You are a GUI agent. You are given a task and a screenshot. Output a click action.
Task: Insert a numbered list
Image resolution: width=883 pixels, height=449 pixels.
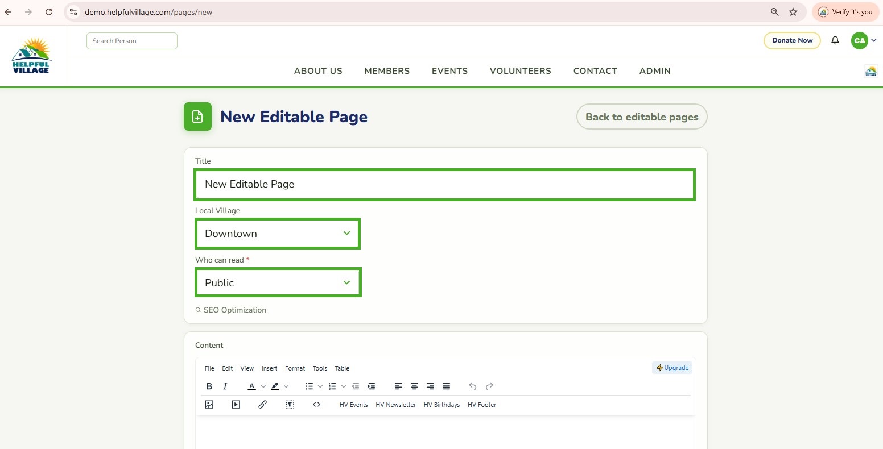[x=332, y=386]
